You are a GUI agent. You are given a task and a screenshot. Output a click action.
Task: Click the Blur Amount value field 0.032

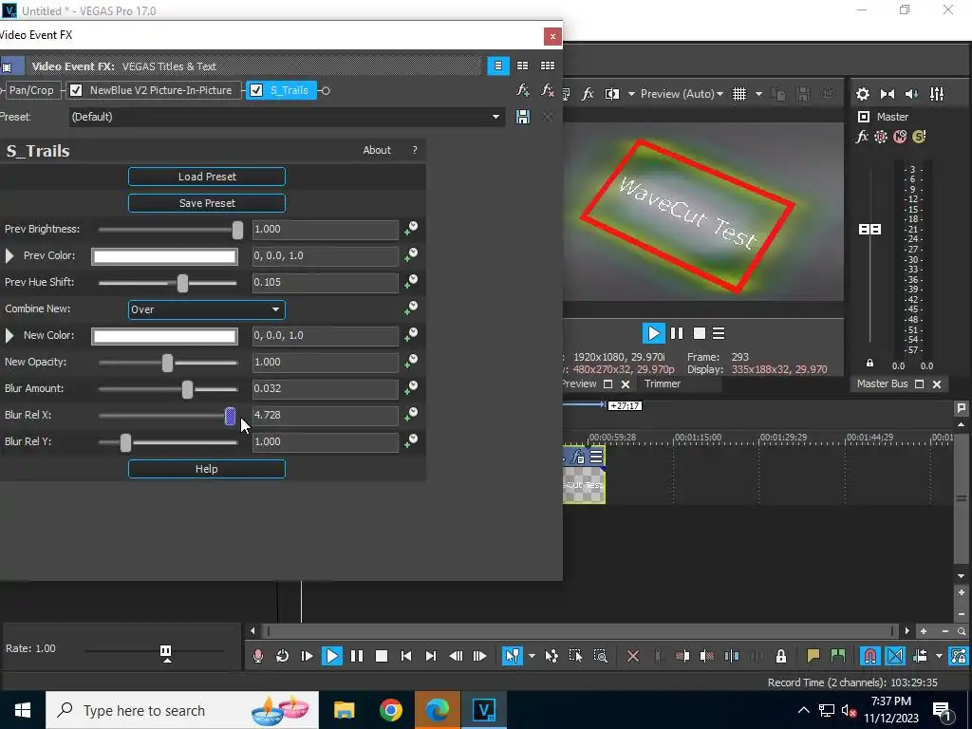326,388
